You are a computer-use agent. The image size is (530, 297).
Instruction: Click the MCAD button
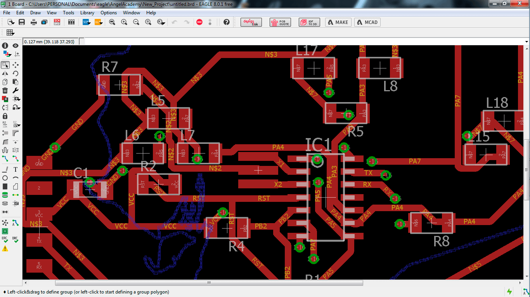[367, 22]
